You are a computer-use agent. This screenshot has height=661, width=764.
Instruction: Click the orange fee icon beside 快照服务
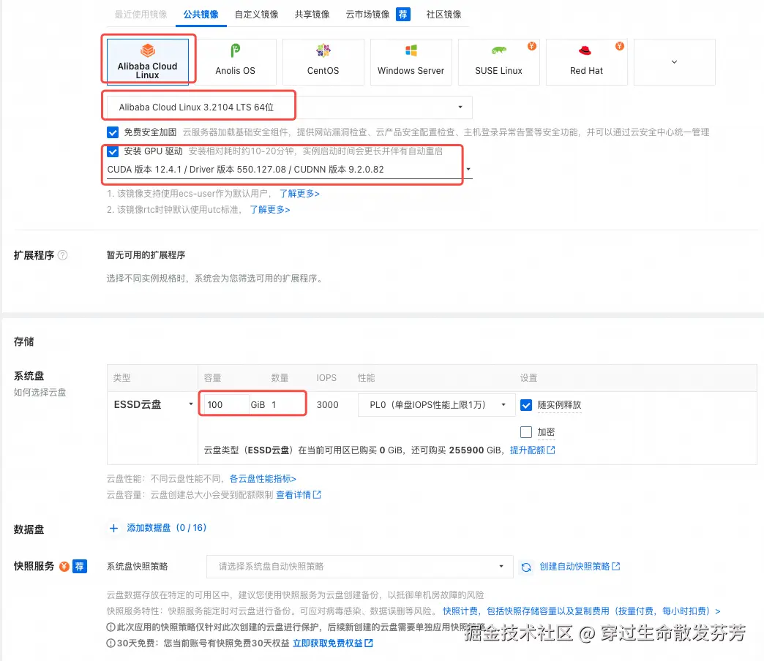[64, 567]
